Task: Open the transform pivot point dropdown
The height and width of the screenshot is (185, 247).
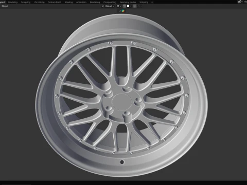Action: [x=119, y=6]
